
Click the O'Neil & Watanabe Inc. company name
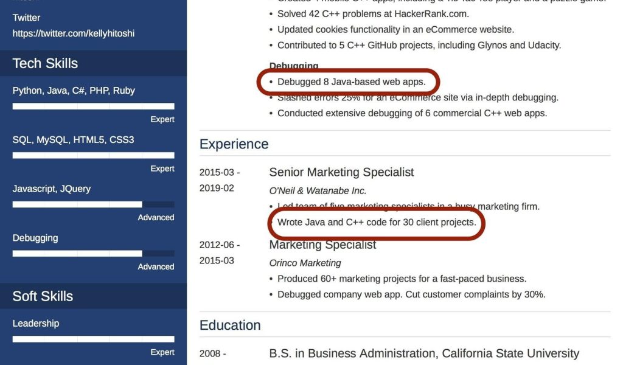coord(318,191)
